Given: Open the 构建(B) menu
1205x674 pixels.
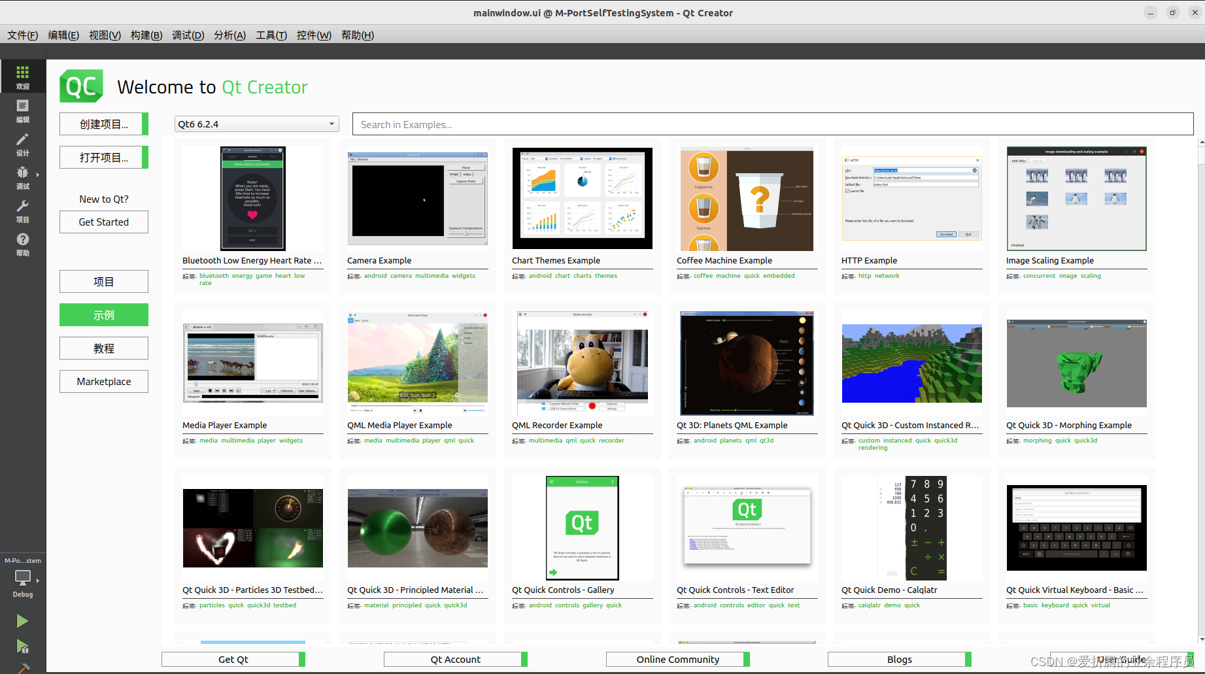Looking at the screenshot, I should coord(146,35).
